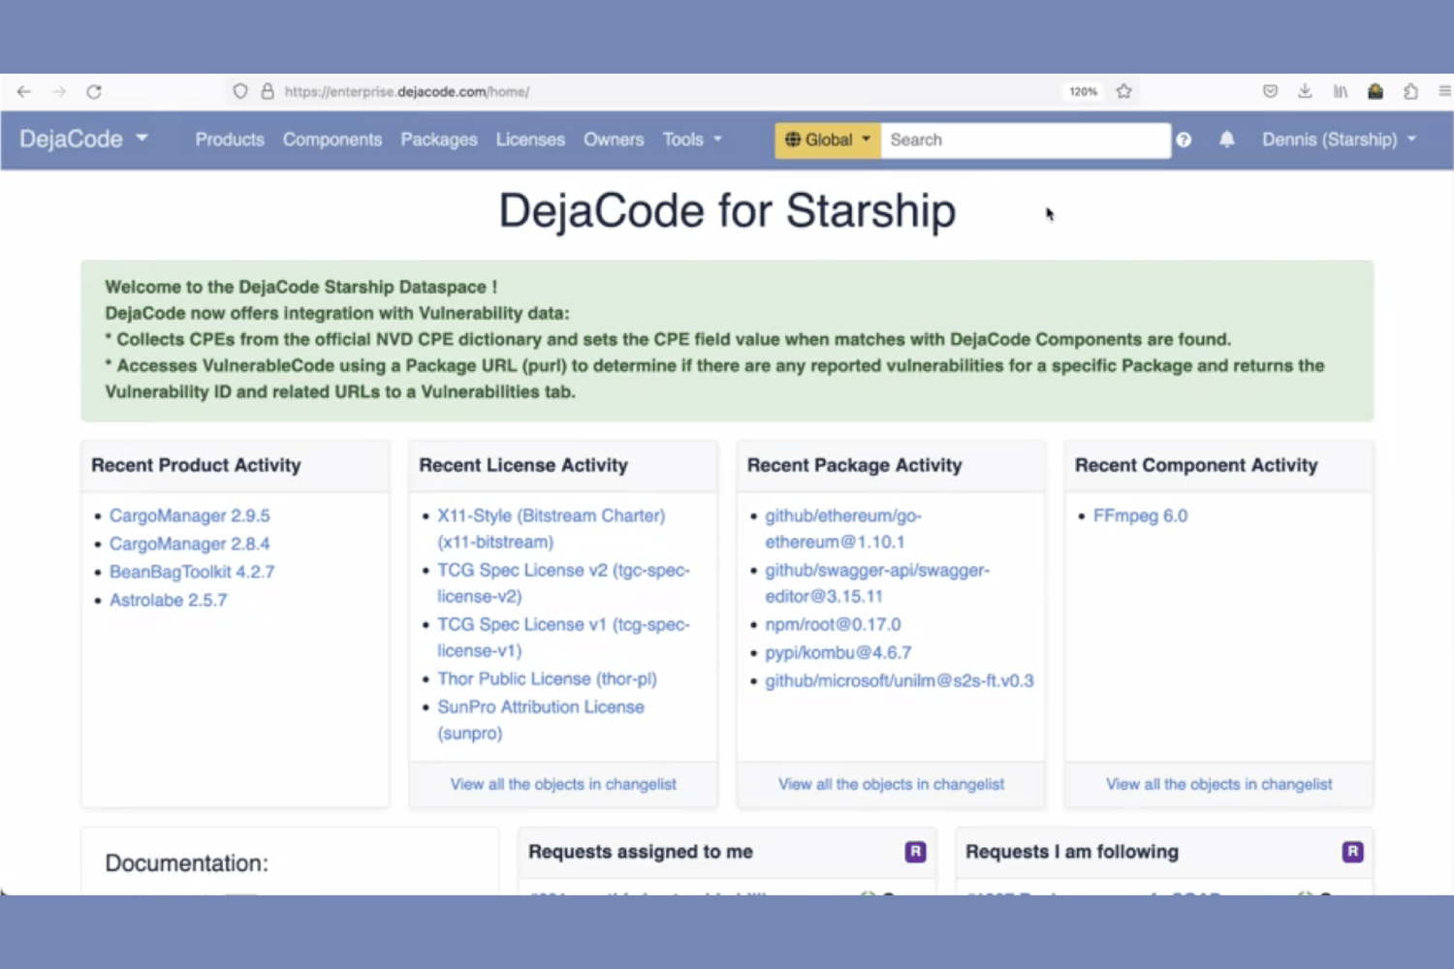Open the browser downloads icon

1305,91
